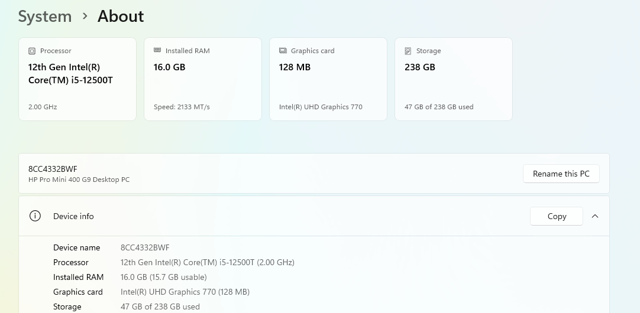Select HP Pro Mini 400 G9 Desktop PC text
This screenshot has width=640, height=313.
point(79,180)
